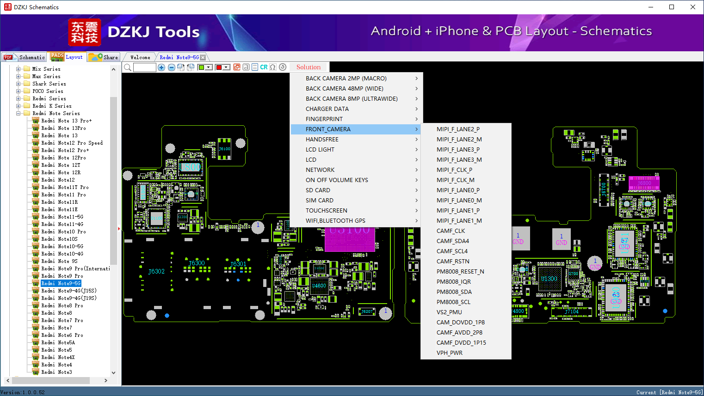This screenshot has width=704, height=396.
Task: Open the LCD LIGHT menu entry
Action: pyautogui.click(x=356, y=150)
